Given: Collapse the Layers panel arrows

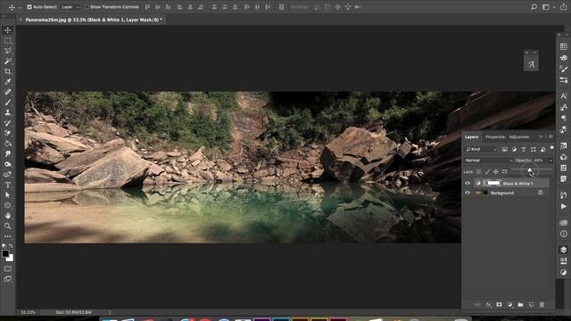Looking at the screenshot, I should [541, 136].
